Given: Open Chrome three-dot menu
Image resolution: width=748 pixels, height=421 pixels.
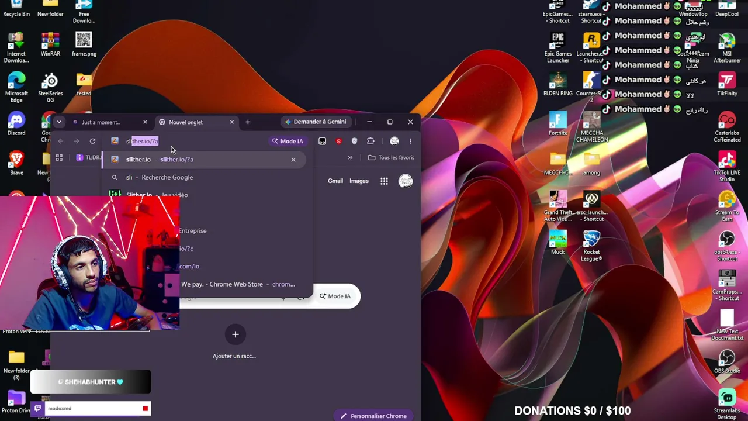Looking at the screenshot, I should [410, 141].
